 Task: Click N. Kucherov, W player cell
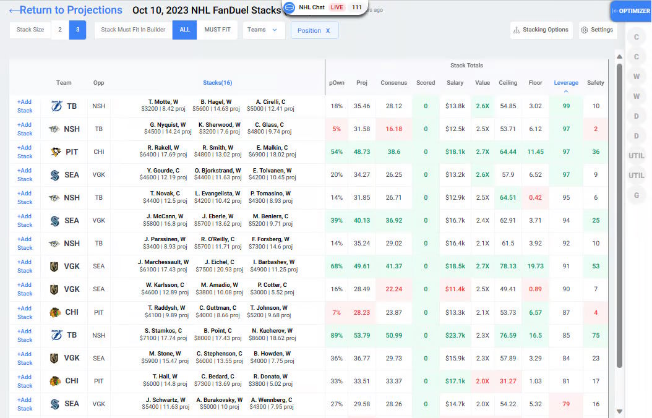click(272, 335)
